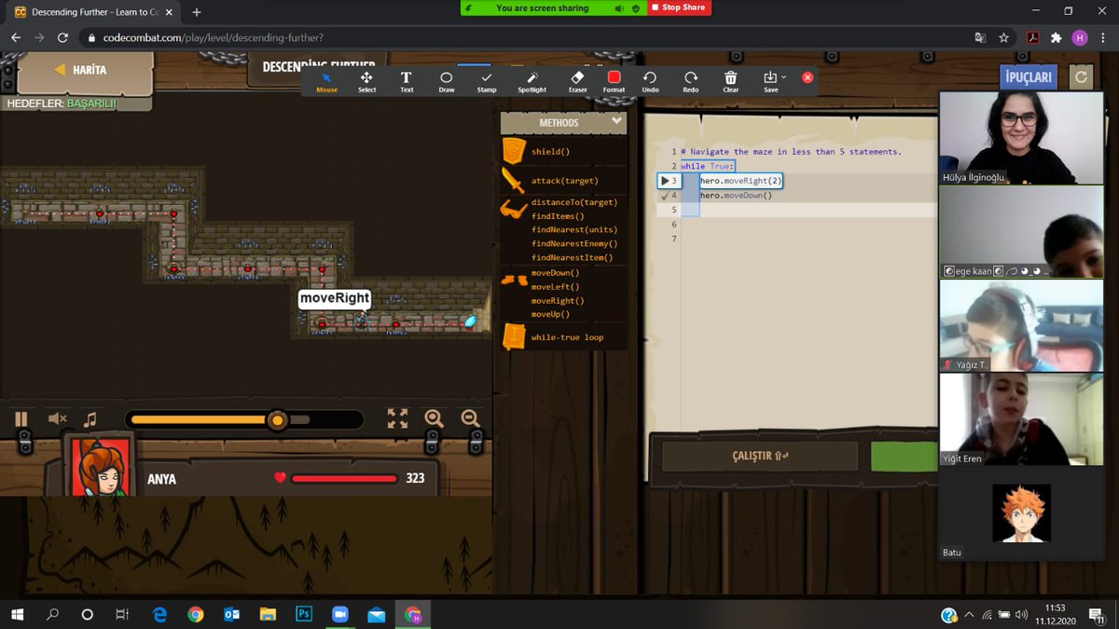Choose the Stamp annotation tool
The width and height of the screenshot is (1119, 629).
tap(487, 82)
